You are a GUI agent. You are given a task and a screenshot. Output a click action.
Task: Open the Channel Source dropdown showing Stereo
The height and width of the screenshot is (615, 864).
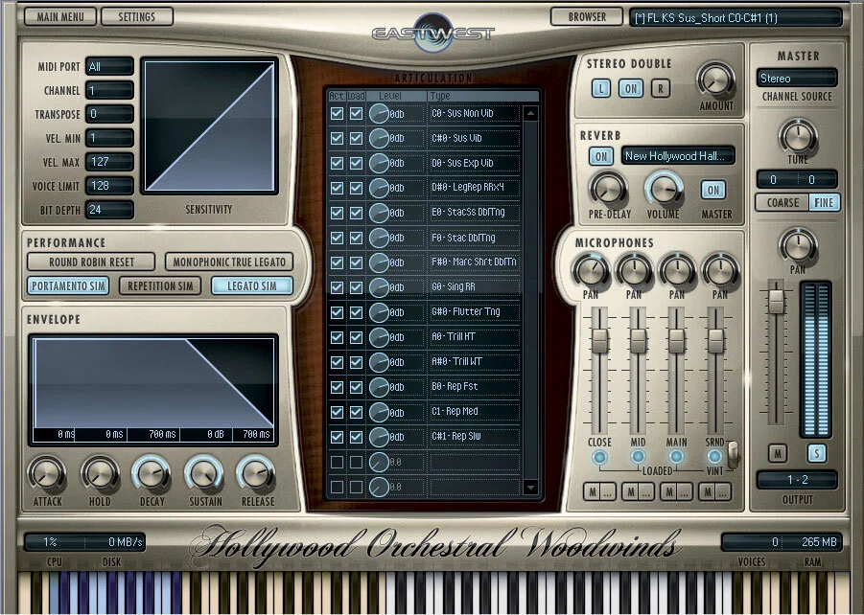click(x=797, y=77)
